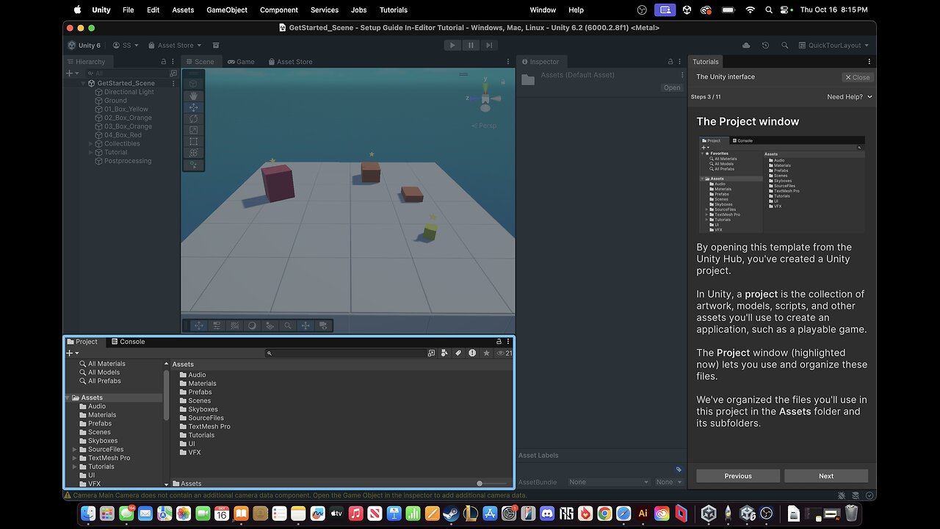Open the QuickTourLayout dropdown

tap(834, 46)
